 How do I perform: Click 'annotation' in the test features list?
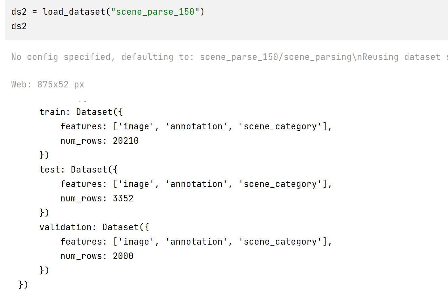pyautogui.click(x=196, y=184)
